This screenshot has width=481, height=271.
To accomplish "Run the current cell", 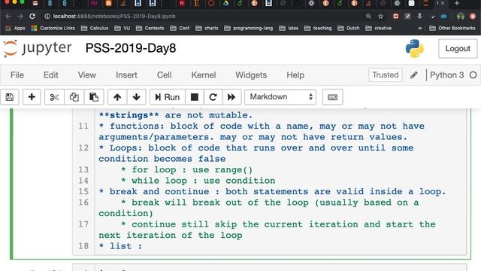I will point(168,97).
